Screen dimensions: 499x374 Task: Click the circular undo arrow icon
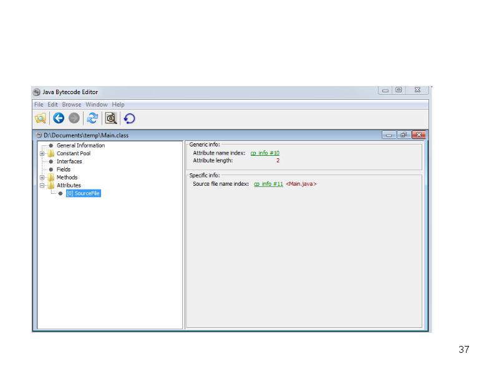click(x=129, y=118)
